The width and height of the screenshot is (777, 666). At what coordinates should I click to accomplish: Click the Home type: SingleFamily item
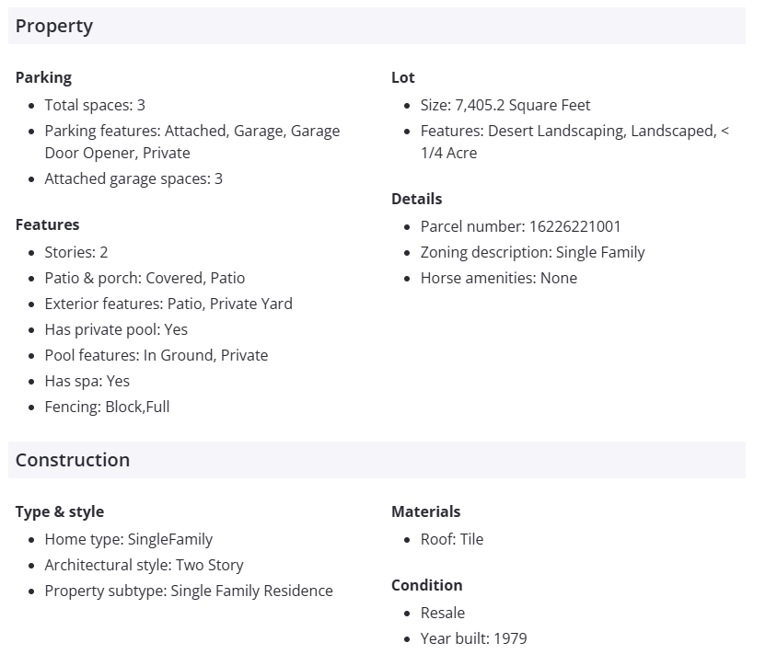(x=129, y=539)
